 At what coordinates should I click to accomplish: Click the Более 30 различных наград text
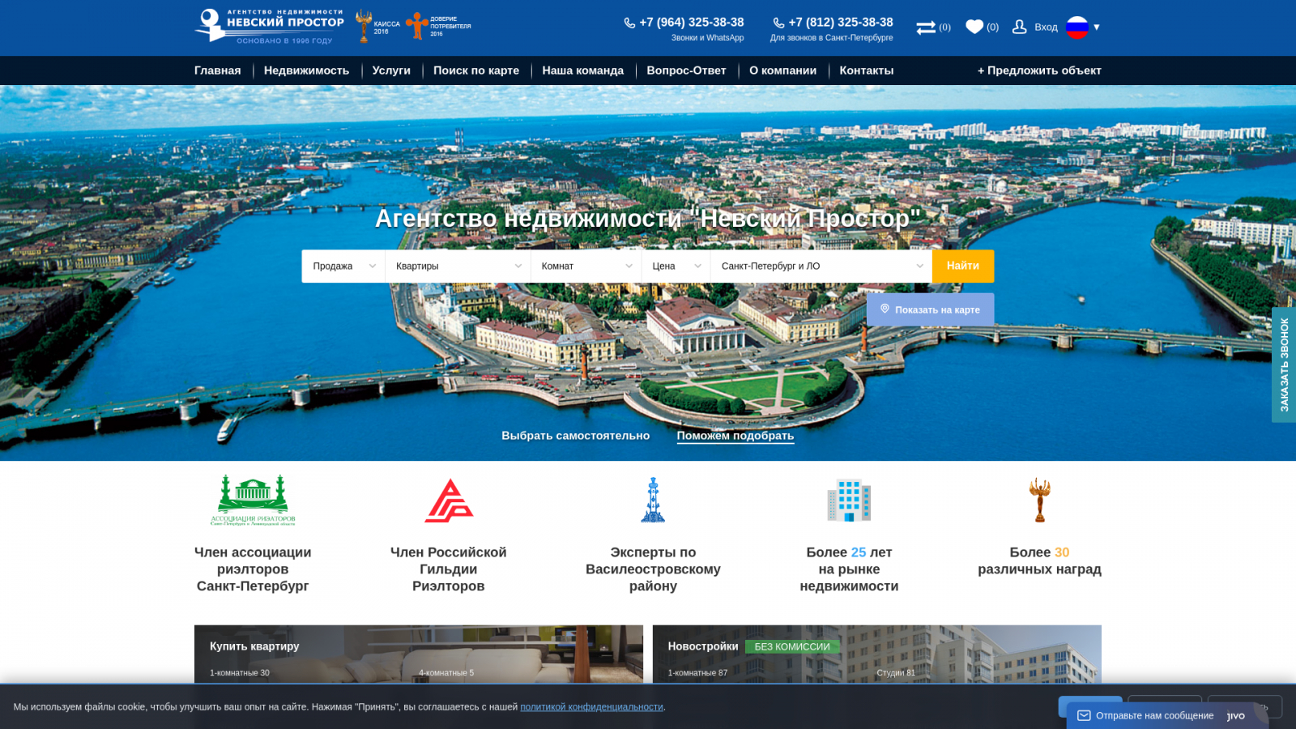pos(1040,561)
